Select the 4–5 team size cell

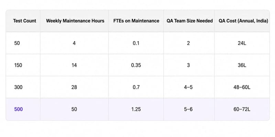[188, 87]
